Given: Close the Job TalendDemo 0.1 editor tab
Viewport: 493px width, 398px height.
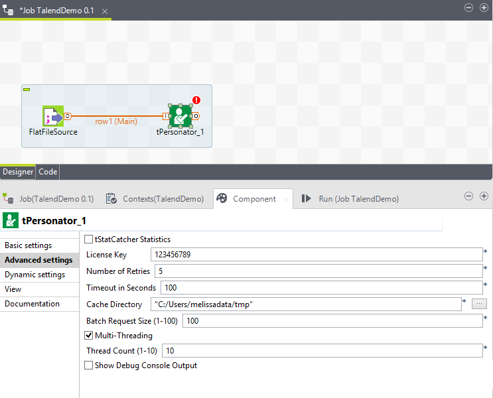Looking at the screenshot, I should (106, 12).
